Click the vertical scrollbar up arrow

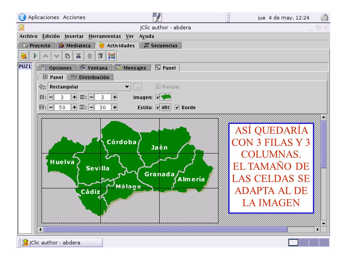coord(323,117)
